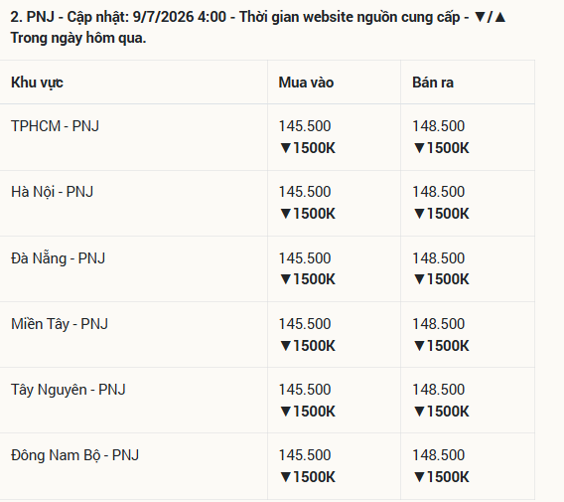Click the Mua vào column header
The image size is (564, 502).
tap(306, 83)
